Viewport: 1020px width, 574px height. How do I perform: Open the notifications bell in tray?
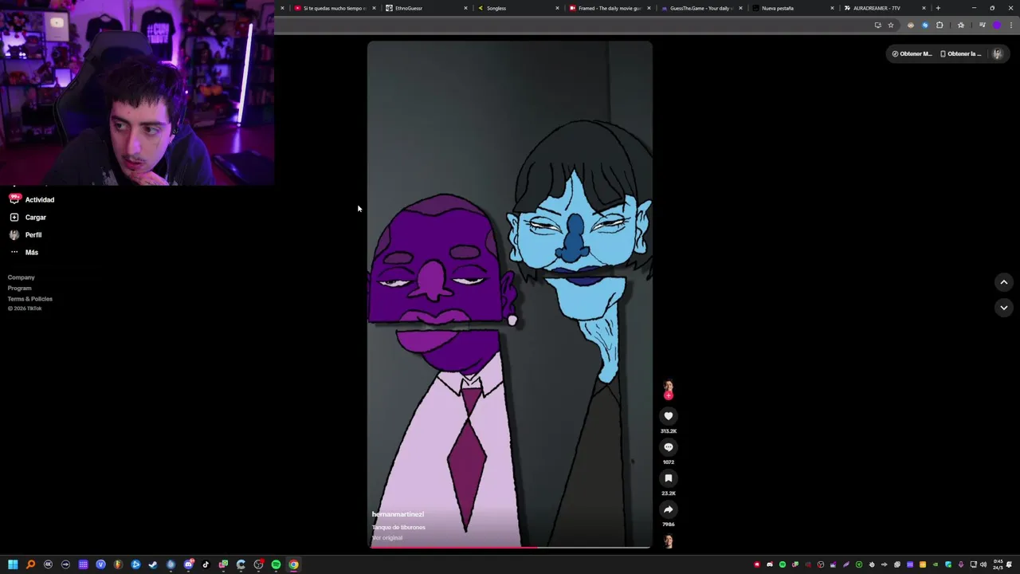pyautogui.click(x=1009, y=564)
